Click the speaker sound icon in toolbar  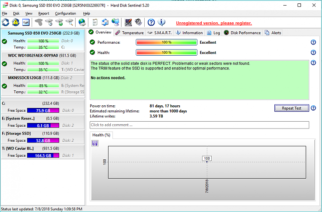click(x=138, y=22)
